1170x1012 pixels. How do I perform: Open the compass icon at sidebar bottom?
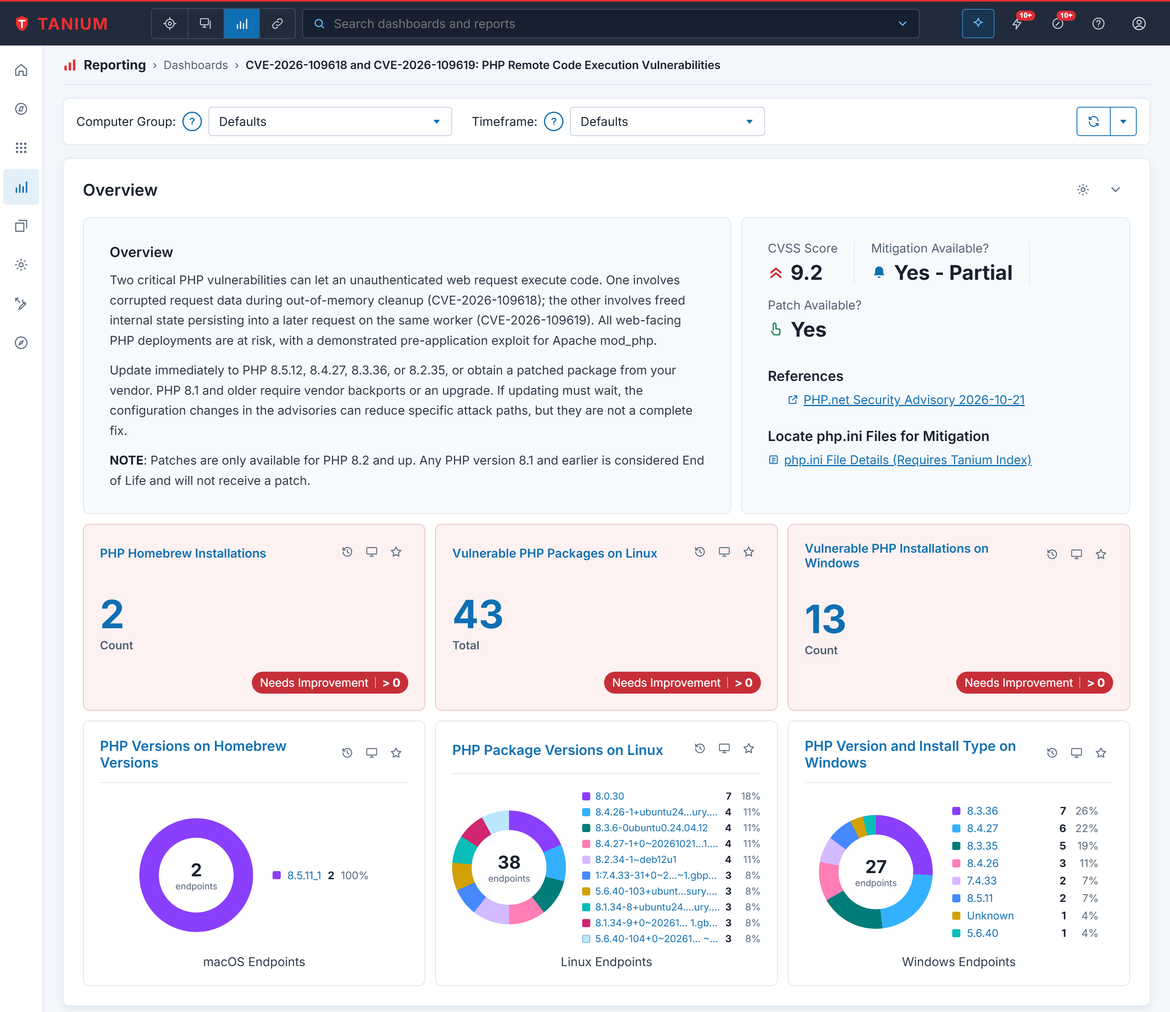pyautogui.click(x=21, y=343)
